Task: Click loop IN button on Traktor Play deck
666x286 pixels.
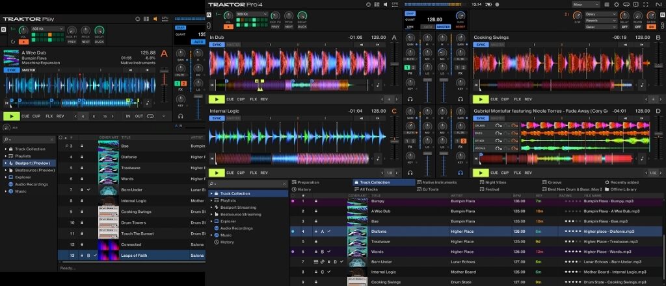Action: [x=128, y=116]
